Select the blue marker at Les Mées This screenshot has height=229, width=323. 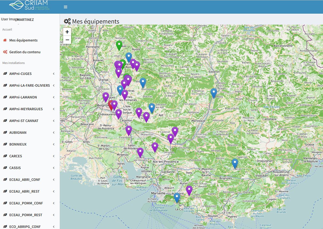point(214,93)
